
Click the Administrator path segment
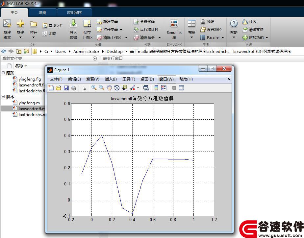[x=86, y=52]
